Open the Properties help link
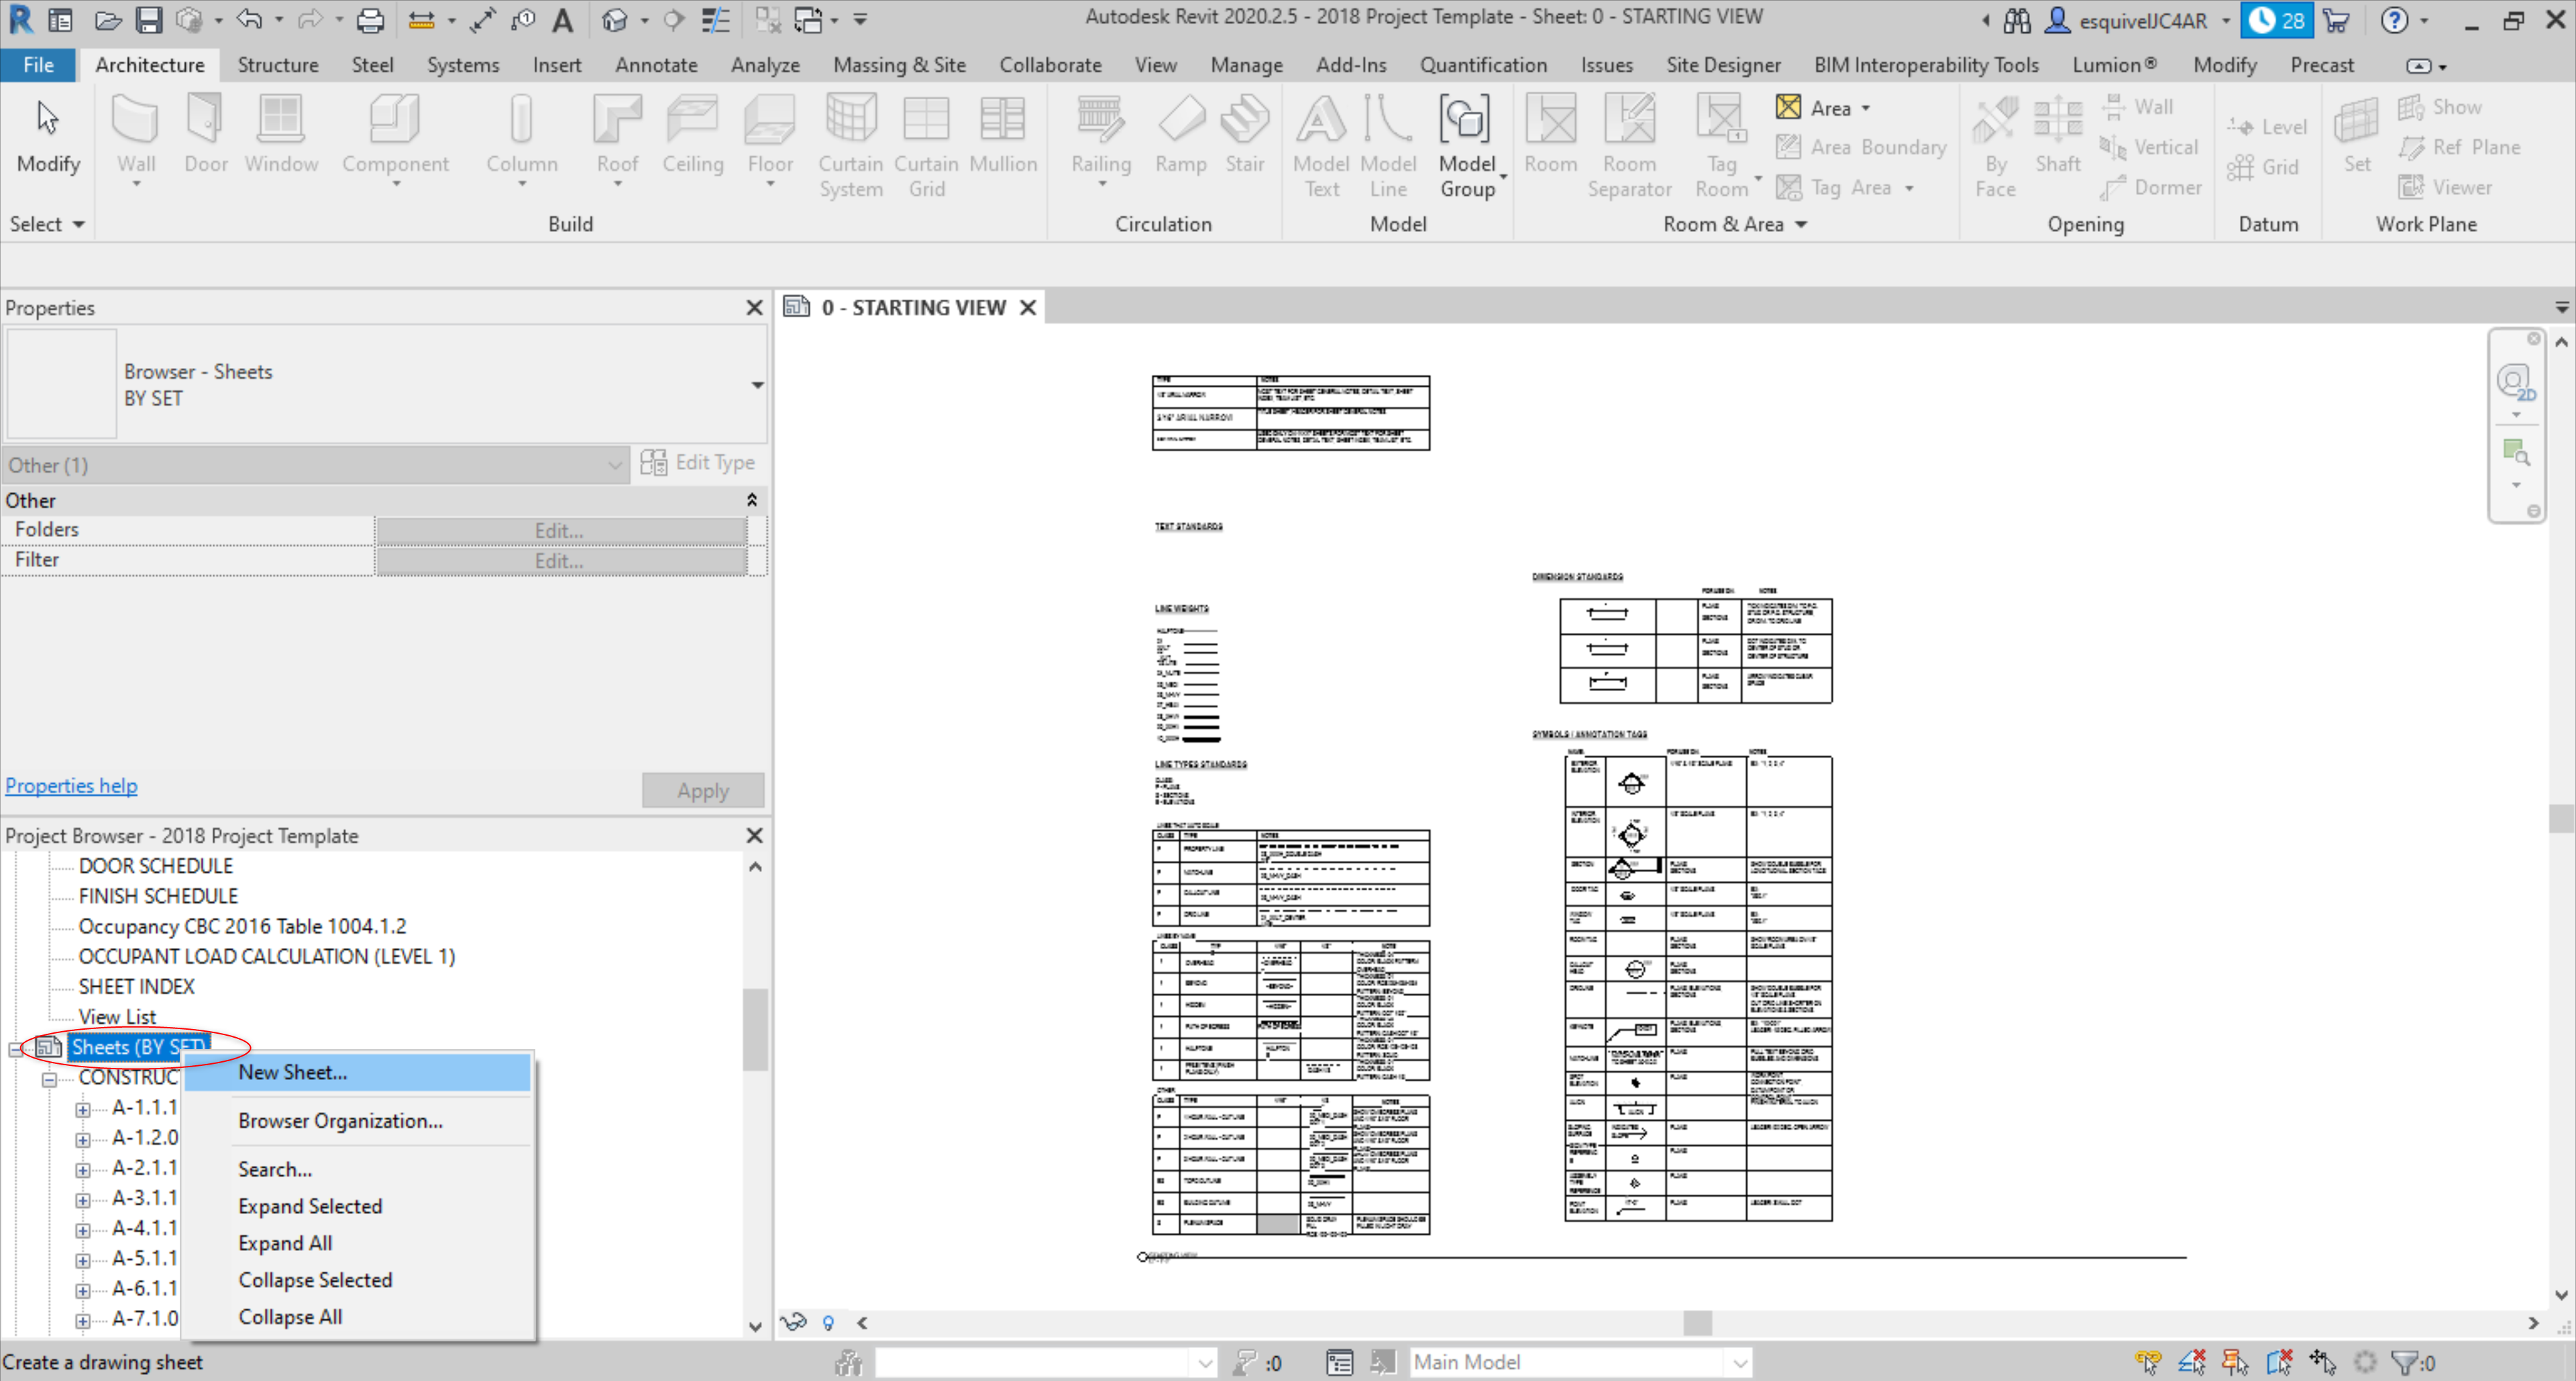 (x=71, y=786)
